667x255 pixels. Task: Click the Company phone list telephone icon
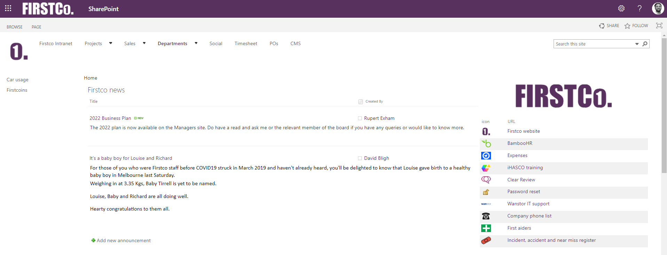pos(486,216)
